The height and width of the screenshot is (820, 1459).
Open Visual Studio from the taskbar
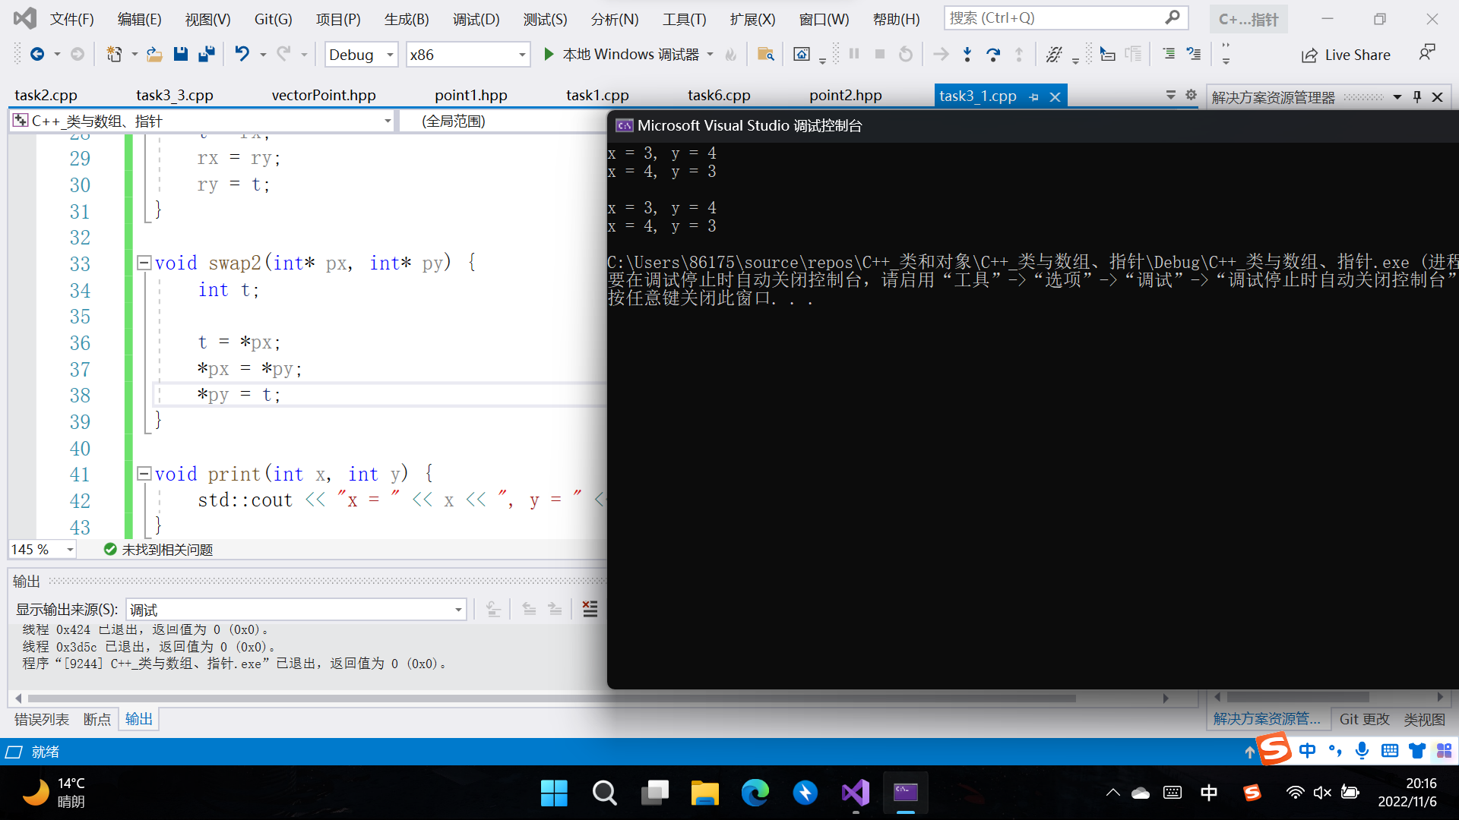pos(856,793)
